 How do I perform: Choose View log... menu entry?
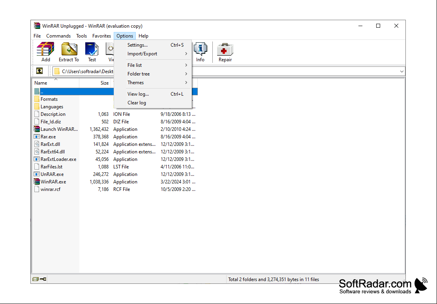coord(153,94)
